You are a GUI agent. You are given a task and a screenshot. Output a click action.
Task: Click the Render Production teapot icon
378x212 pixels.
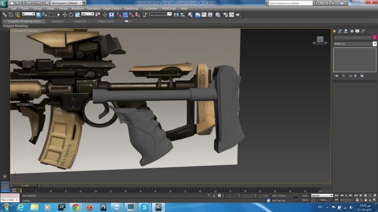(x=238, y=15)
